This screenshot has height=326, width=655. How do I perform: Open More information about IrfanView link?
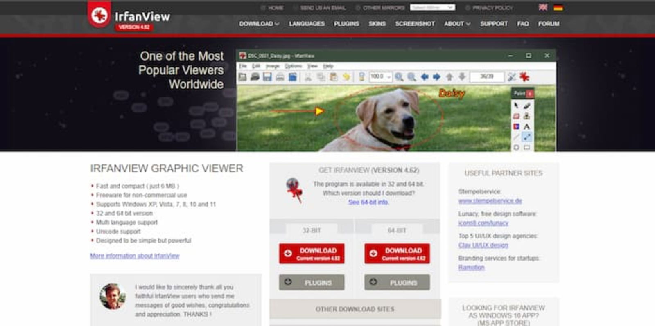[x=135, y=256]
